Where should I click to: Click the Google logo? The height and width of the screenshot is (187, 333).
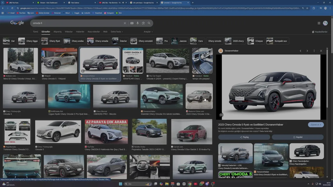(17, 23)
